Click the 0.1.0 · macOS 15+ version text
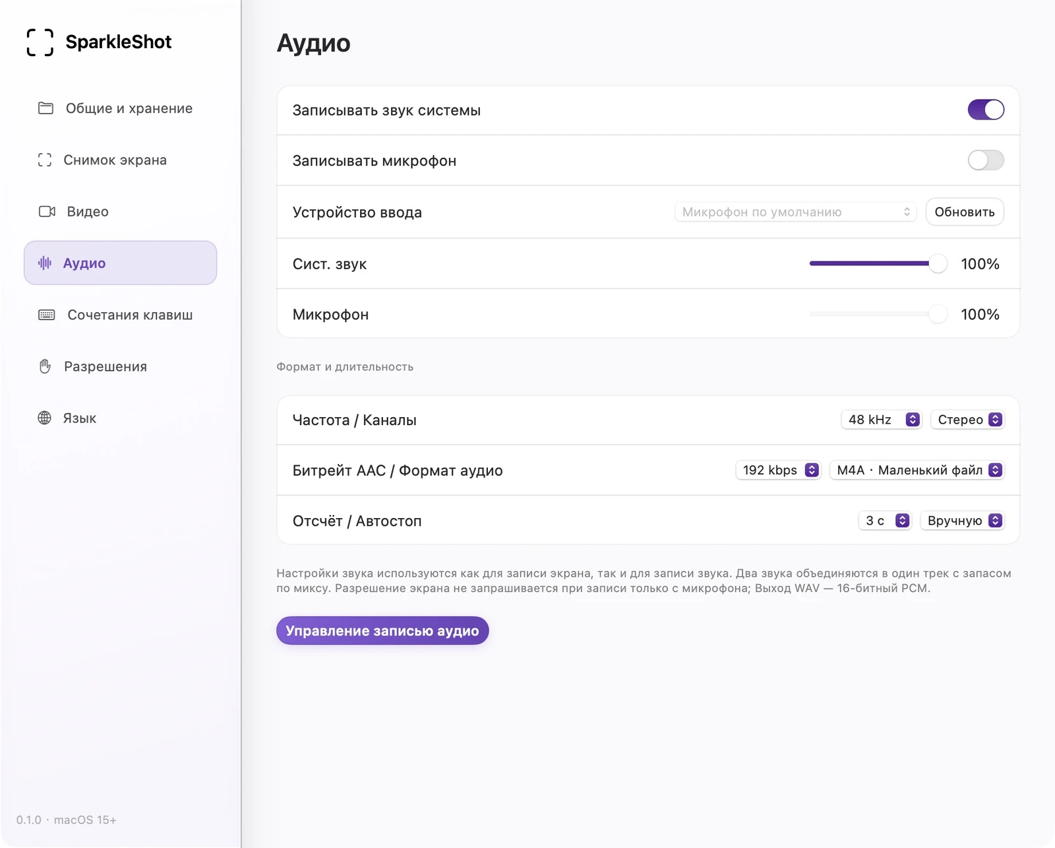This screenshot has width=1055, height=848. tap(67, 820)
